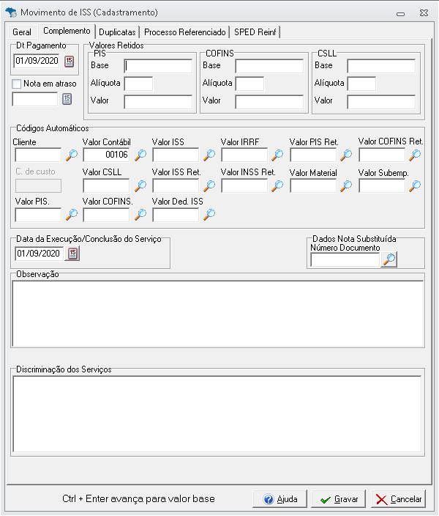The height and width of the screenshot is (516, 439).
Task: Click the Data da Execução date field
Action: [40, 254]
